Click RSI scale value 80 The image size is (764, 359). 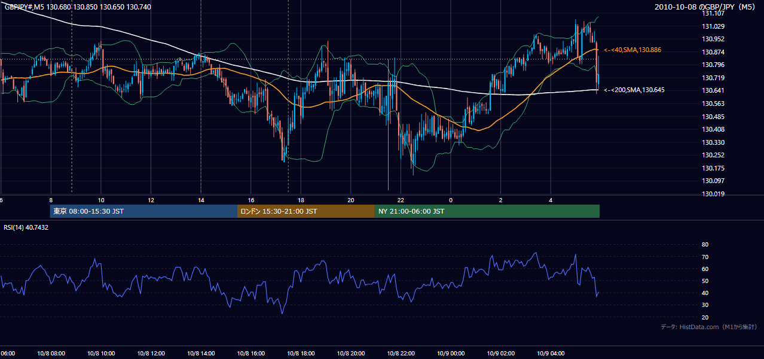(705, 245)
